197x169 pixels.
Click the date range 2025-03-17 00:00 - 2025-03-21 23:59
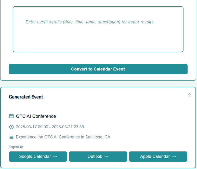[x=50, y=127]
